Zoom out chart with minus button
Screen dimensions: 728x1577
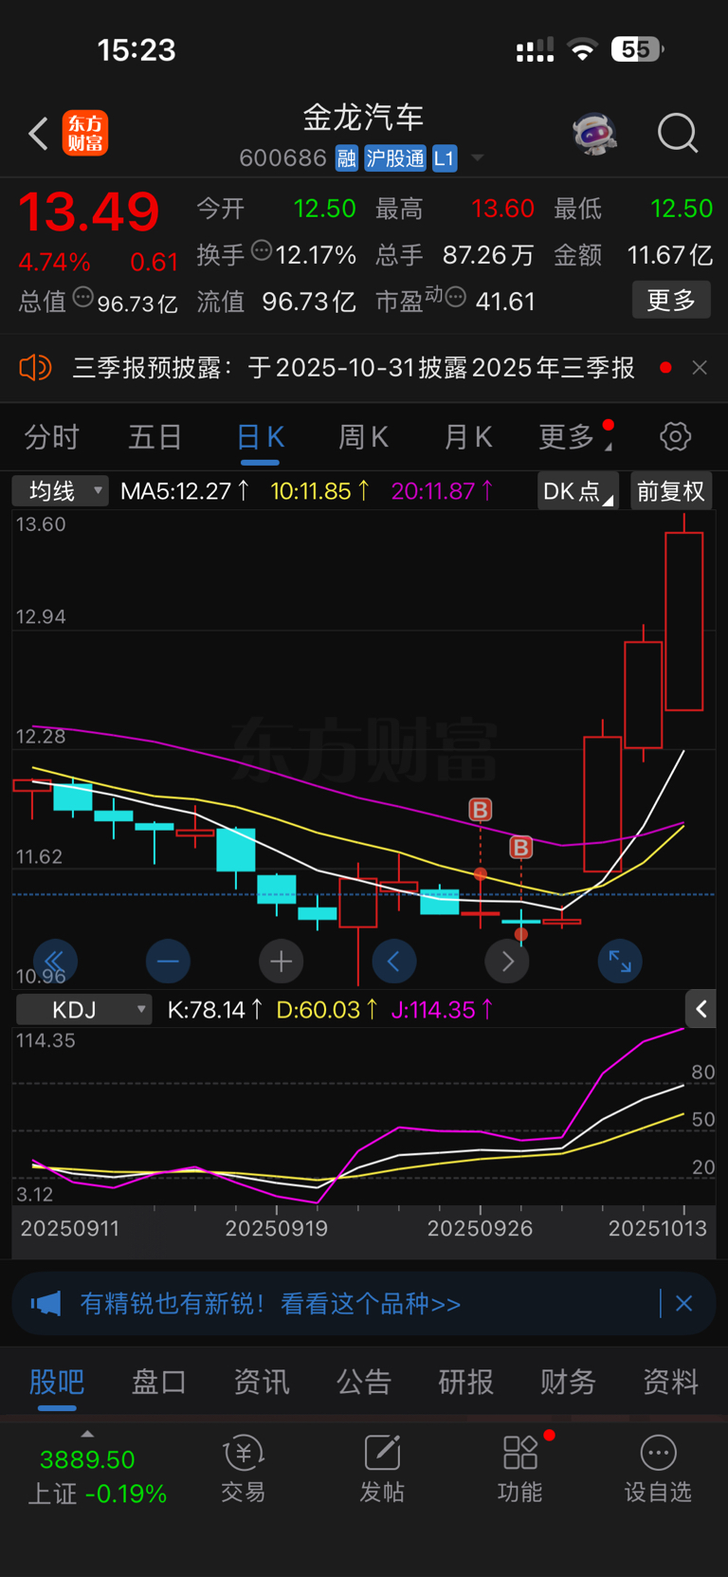(168, 962)
